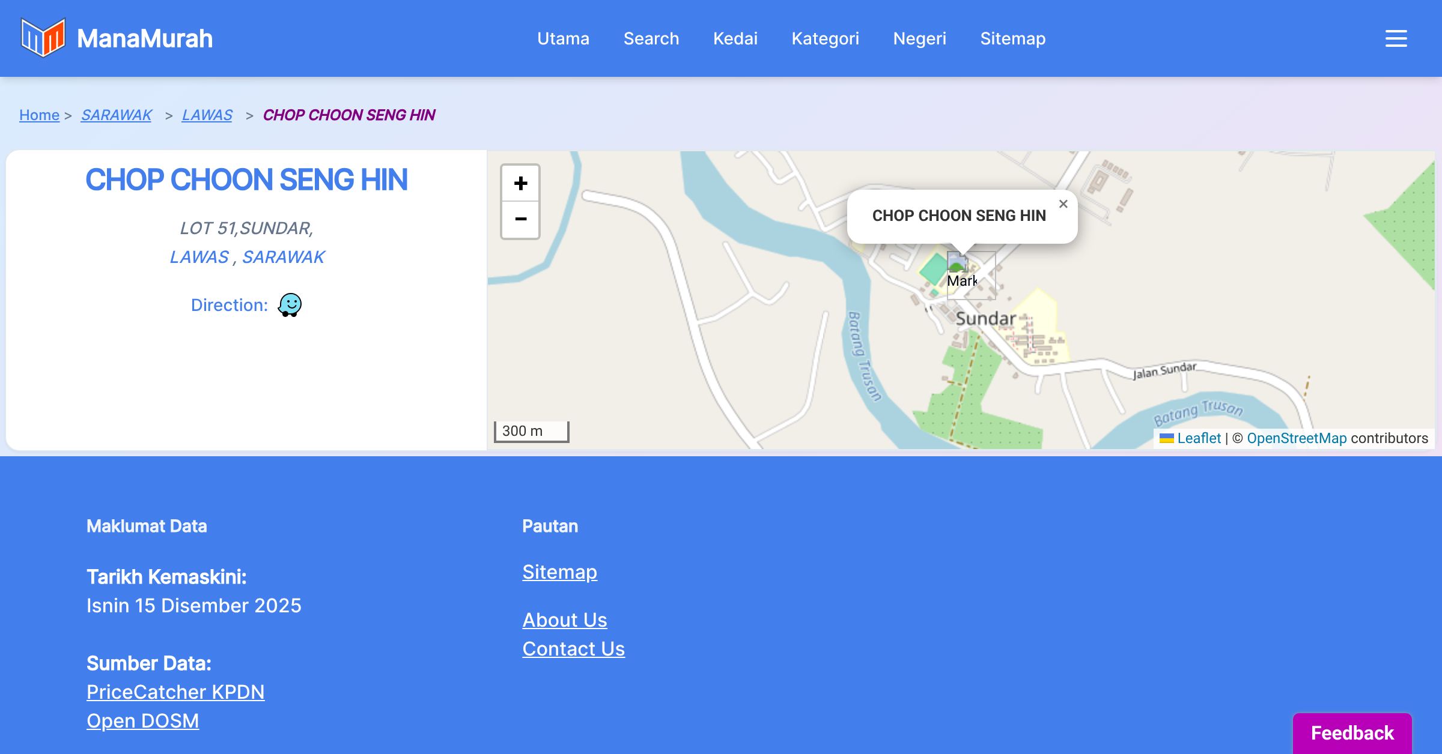
Task: Open Kategori navigation item
Action: [825, 38]
